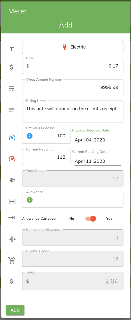This screenshot has width=131, height=320.
Task: Click the Previous Reading Date label
Action: [91, 130]
